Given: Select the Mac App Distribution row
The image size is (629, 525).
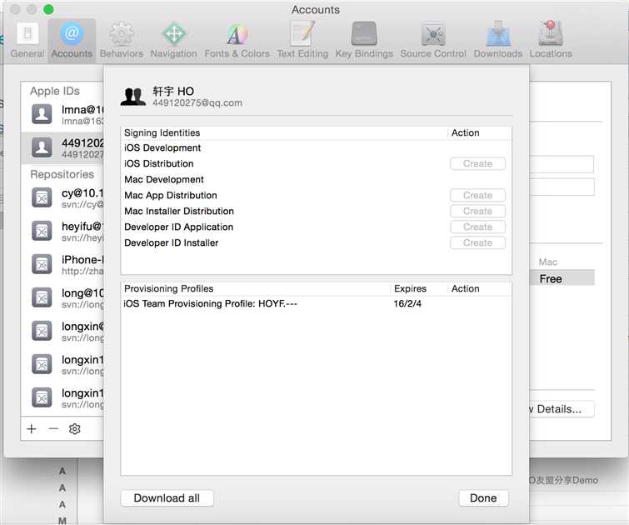Looking at the screenshot, I should [x=316, y=196].
